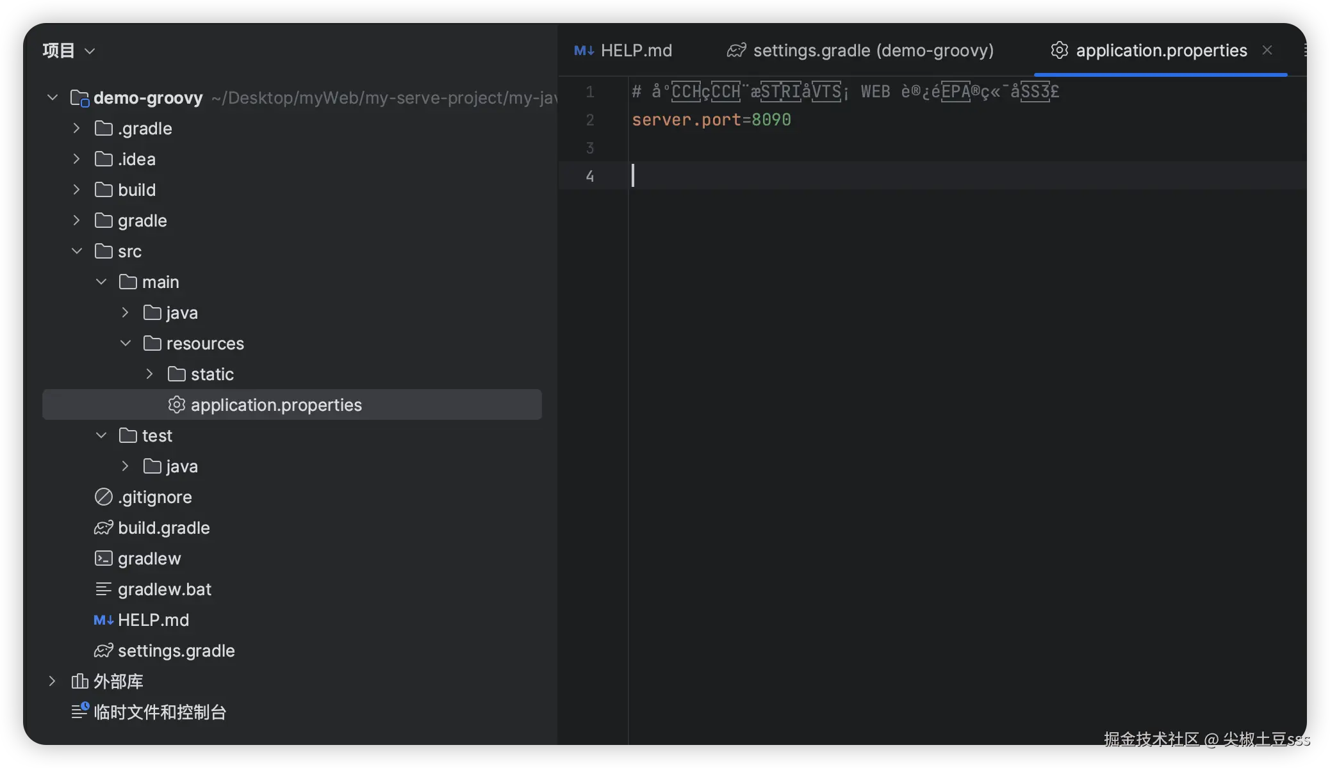
Task: Click the text file icon beside gradlew.bat
Action: tap(103, 589)
